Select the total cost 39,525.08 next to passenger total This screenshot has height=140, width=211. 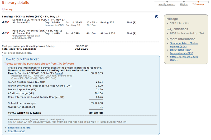(81, 49)
